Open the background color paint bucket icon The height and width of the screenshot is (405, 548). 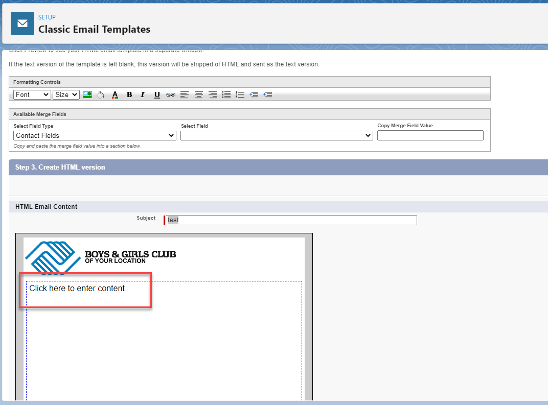click(101, 94)
